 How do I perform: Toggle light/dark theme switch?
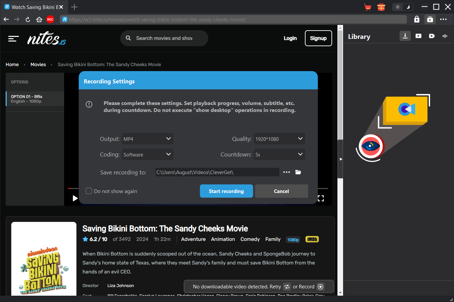[403, 7]
